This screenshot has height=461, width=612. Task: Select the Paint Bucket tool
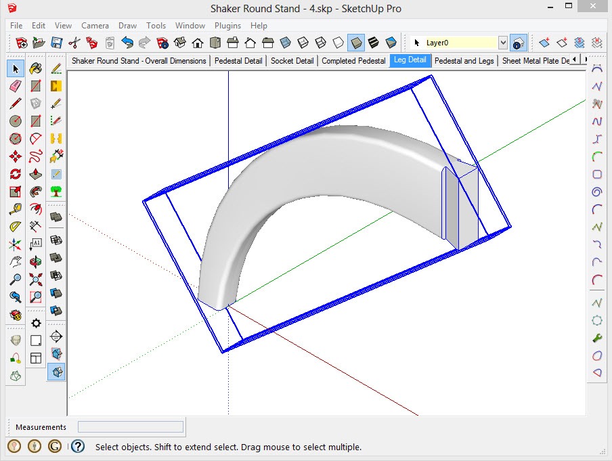coord(35,69)
